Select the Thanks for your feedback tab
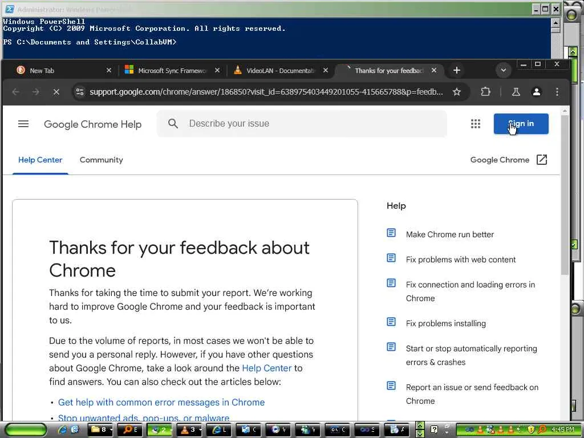Viewport: 584px width, 438px height. 389,70
